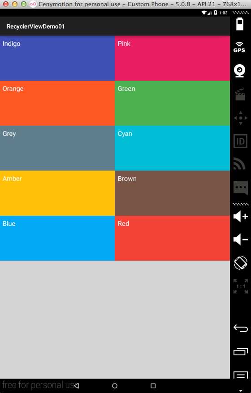Screen dimensions: 251x393
Task: Open the network signal widget
Action: click(x=239, y=164)
